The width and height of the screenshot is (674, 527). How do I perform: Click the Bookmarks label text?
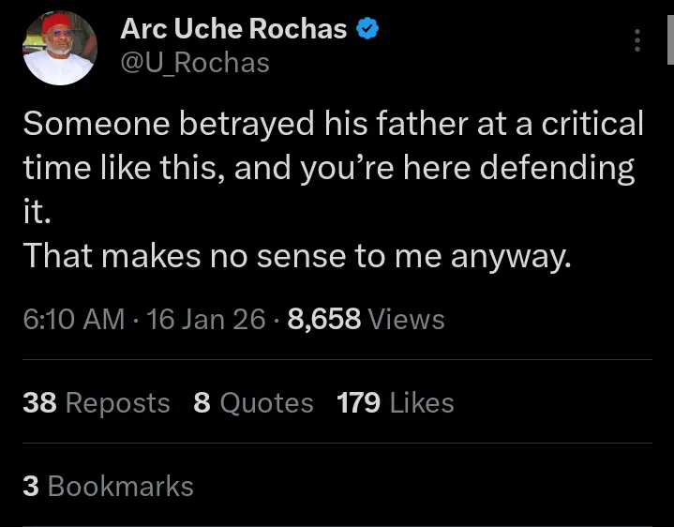coord(120,487)
